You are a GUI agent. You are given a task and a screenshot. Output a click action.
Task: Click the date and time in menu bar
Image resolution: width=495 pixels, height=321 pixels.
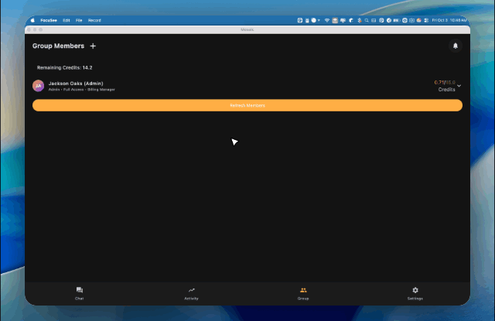point(449,20)
